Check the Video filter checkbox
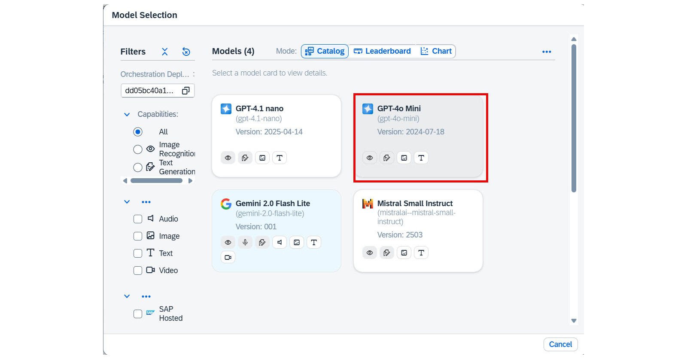This screenshot has height=359, width=687. click(138, 271)
